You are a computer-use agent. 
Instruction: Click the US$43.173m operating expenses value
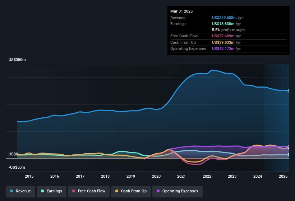[223, 49]
